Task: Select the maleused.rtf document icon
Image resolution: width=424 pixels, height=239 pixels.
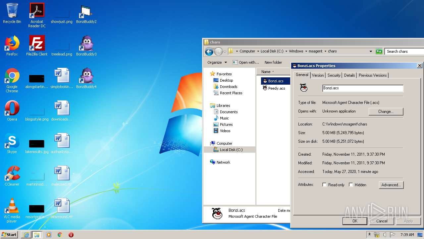Action: click(62, 176)
